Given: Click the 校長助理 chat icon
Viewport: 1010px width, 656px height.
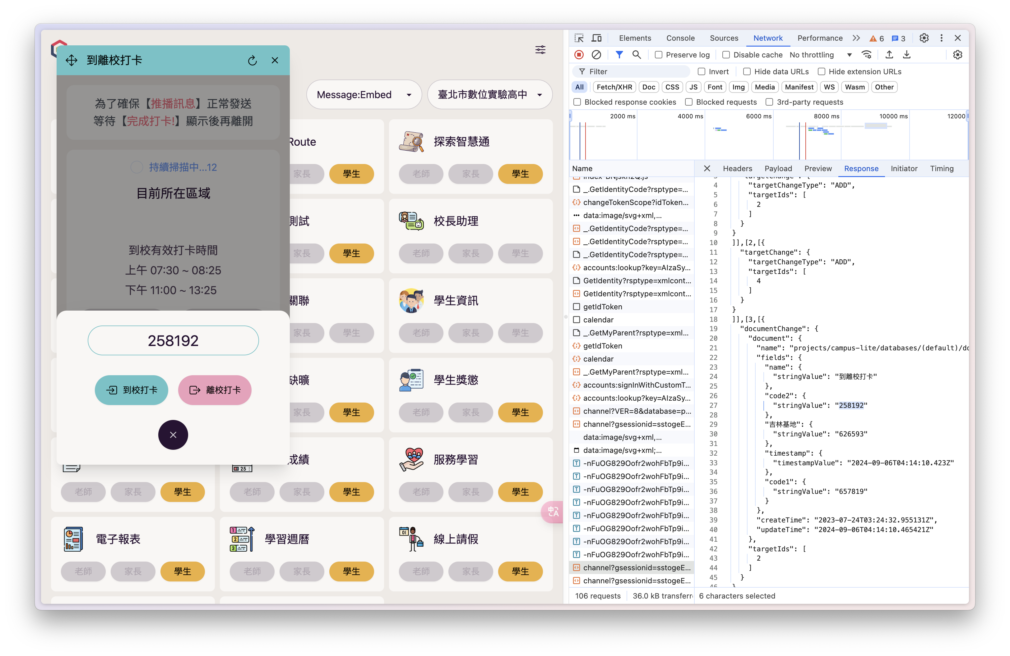Looking at the screenshot, I should pyautogui.click(x=411, y=221).
